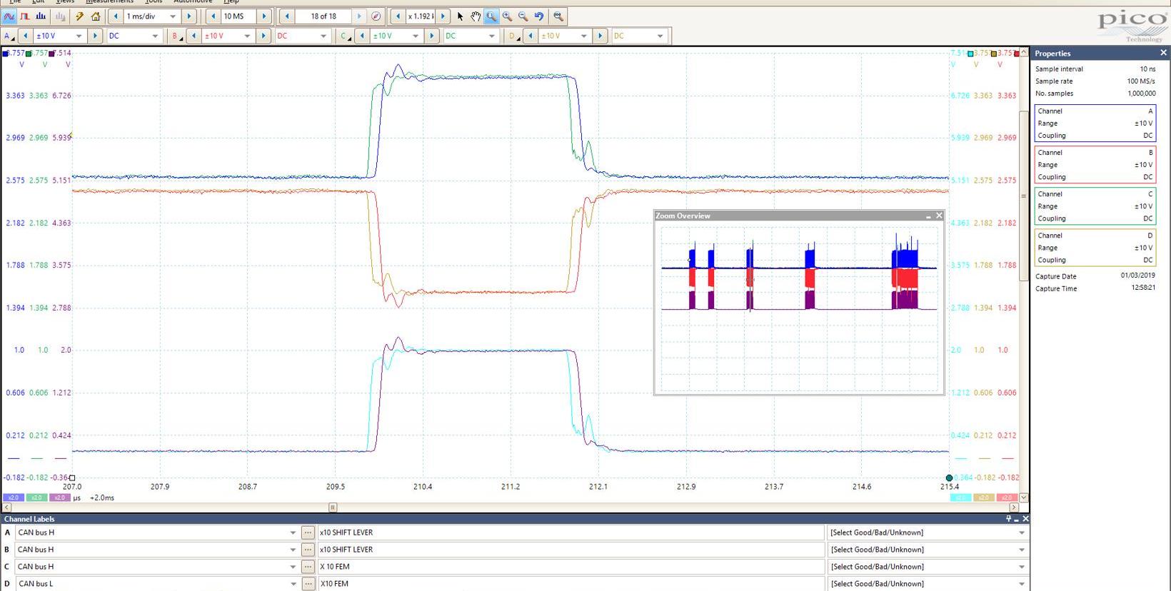Switch to Scope mode
Image resolution: width=1171 pixels, height=591 pixels.
point(9,16)
